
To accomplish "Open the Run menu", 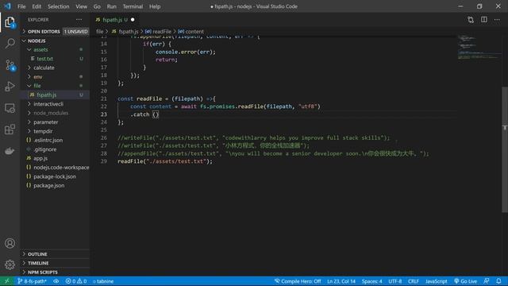I will pyautogui.click(x=111, y=6).
